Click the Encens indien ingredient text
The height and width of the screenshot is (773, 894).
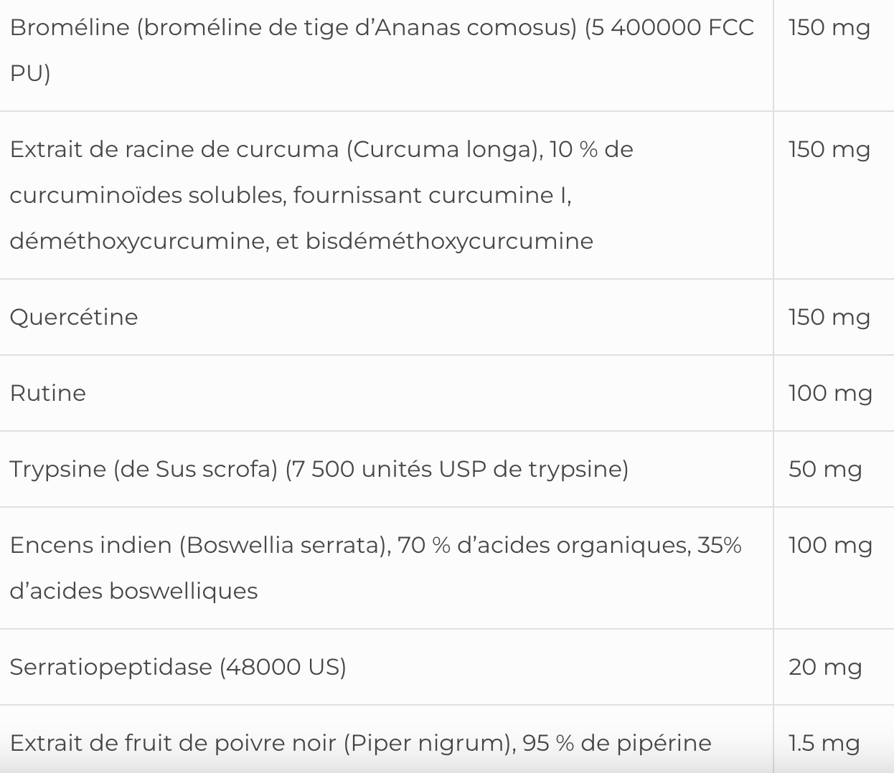click(90, 546)
